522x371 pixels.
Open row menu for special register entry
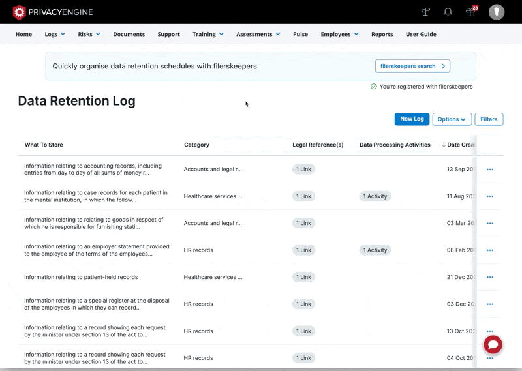pos(490,304)
